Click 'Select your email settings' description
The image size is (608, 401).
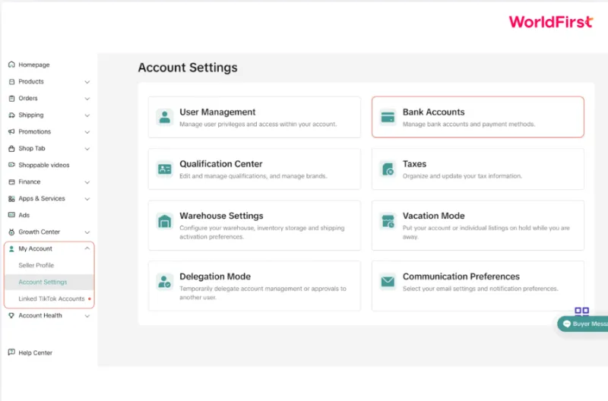(x=480, y=289)
